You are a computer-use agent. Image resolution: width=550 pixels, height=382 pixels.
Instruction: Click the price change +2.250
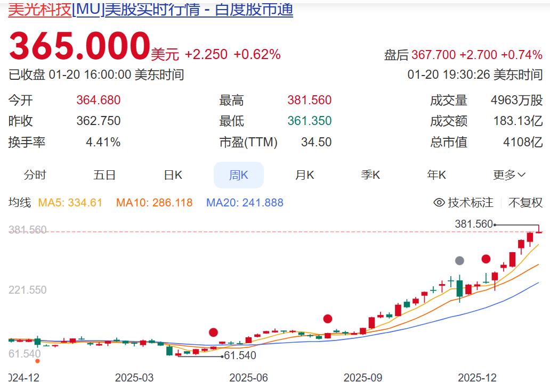point(206,54)
